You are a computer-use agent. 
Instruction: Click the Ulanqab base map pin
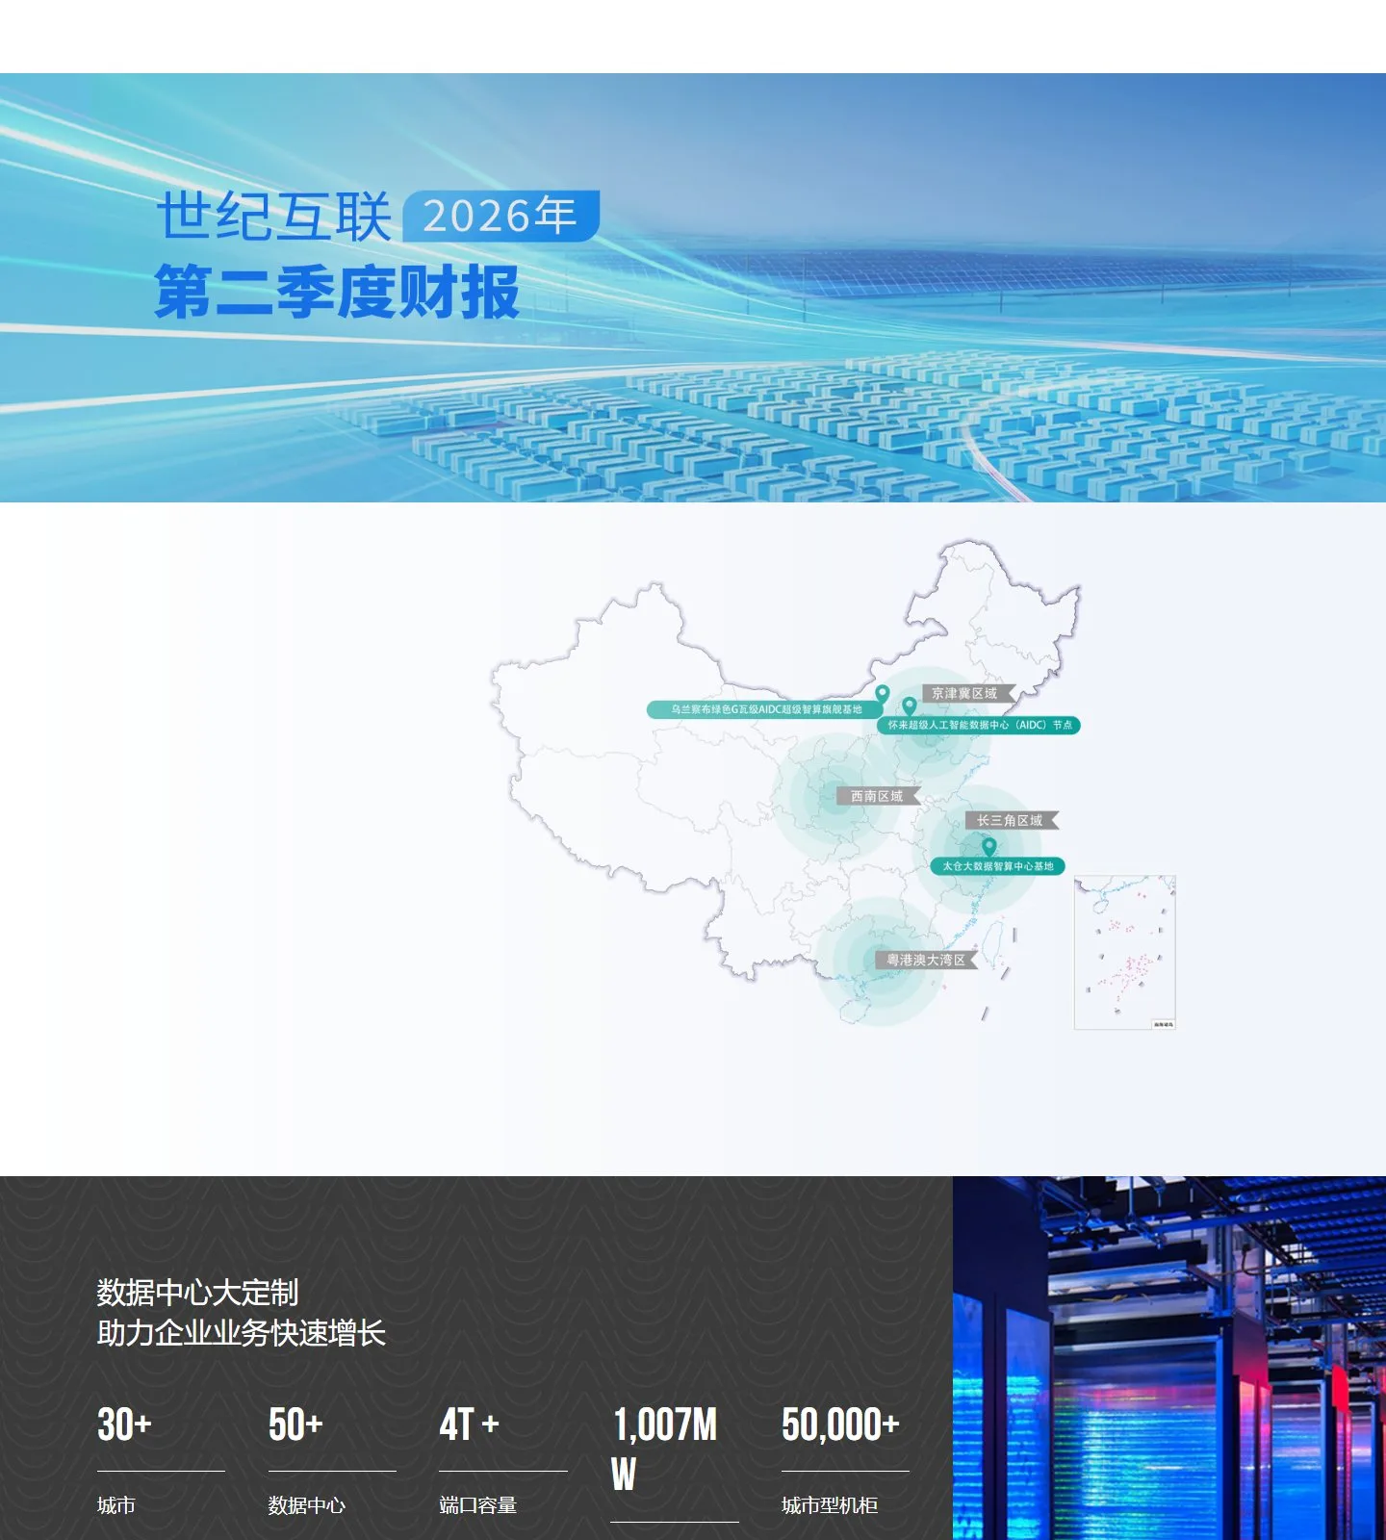882,694
